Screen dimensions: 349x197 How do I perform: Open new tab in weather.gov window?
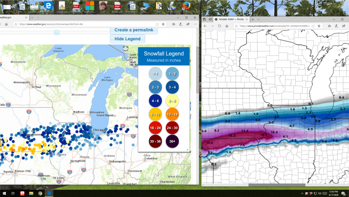(32, 17)
